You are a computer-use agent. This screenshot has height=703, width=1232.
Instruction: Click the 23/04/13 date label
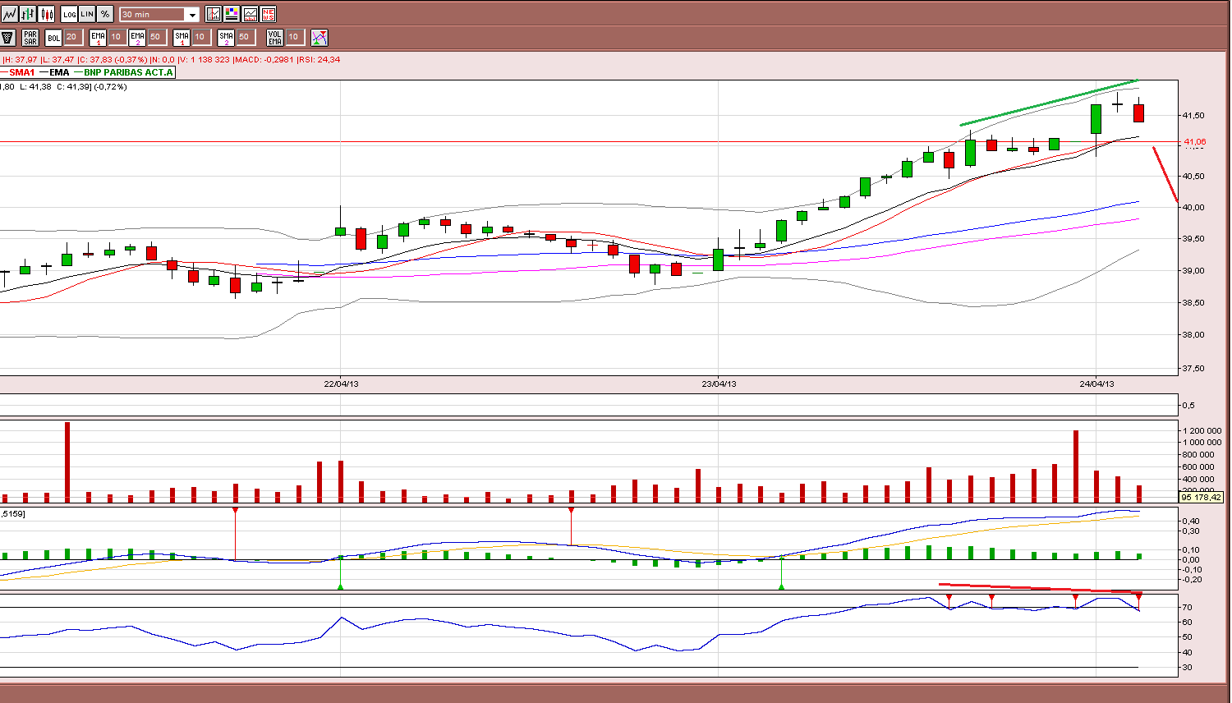point(719,384)
